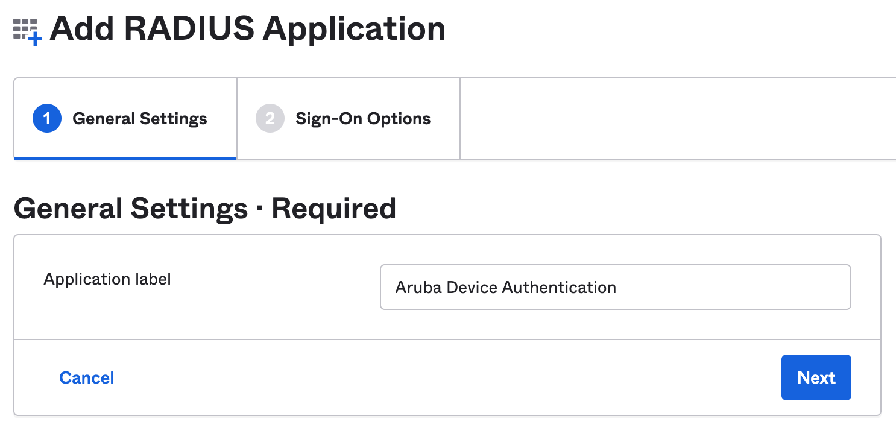This screenshot has height=439, width=896.
Task: Click the blue progress bar under General Settings
Action: [124, 157]
